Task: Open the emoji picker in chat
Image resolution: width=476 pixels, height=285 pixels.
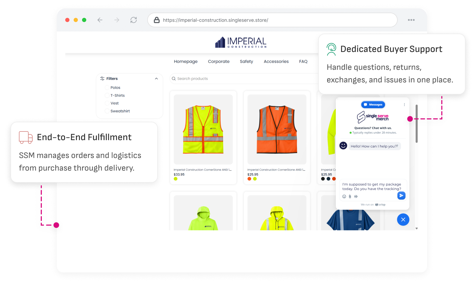Action: [344, 196]
